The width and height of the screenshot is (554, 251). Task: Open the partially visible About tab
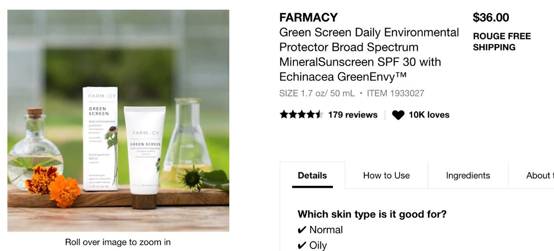tap(539, 176)
